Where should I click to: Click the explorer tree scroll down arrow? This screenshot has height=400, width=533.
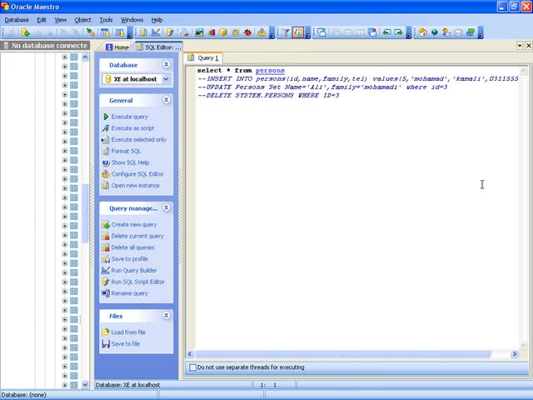[x=85, y=385]
